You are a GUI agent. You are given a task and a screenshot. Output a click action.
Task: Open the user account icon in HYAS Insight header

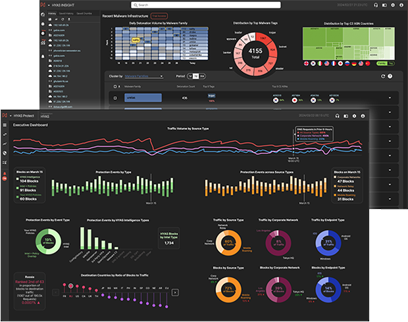pos(401,5)
